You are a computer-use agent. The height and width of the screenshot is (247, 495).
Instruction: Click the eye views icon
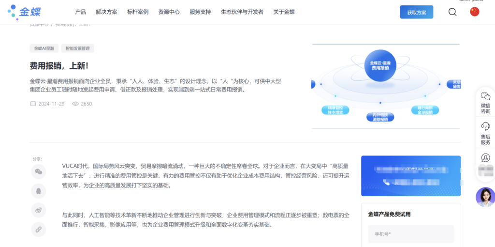tap(75, 104)
